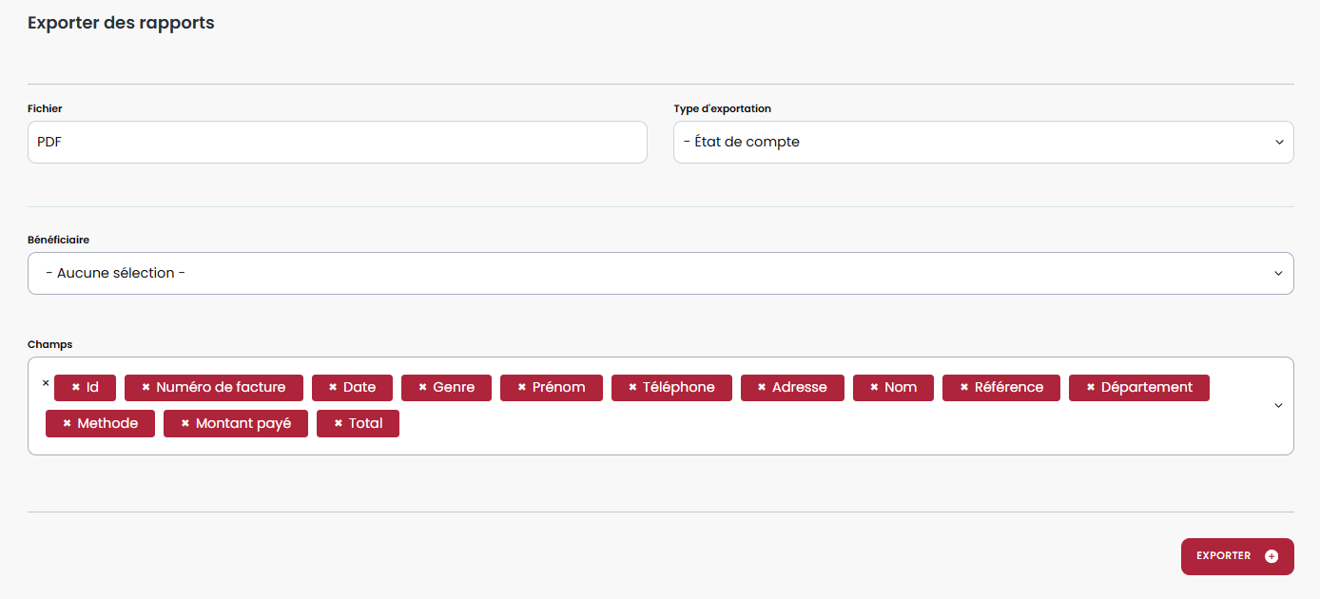Screen dimensions: 1320x599
Task: Remove the Téléphone field tag
Action: pos(632,388)
